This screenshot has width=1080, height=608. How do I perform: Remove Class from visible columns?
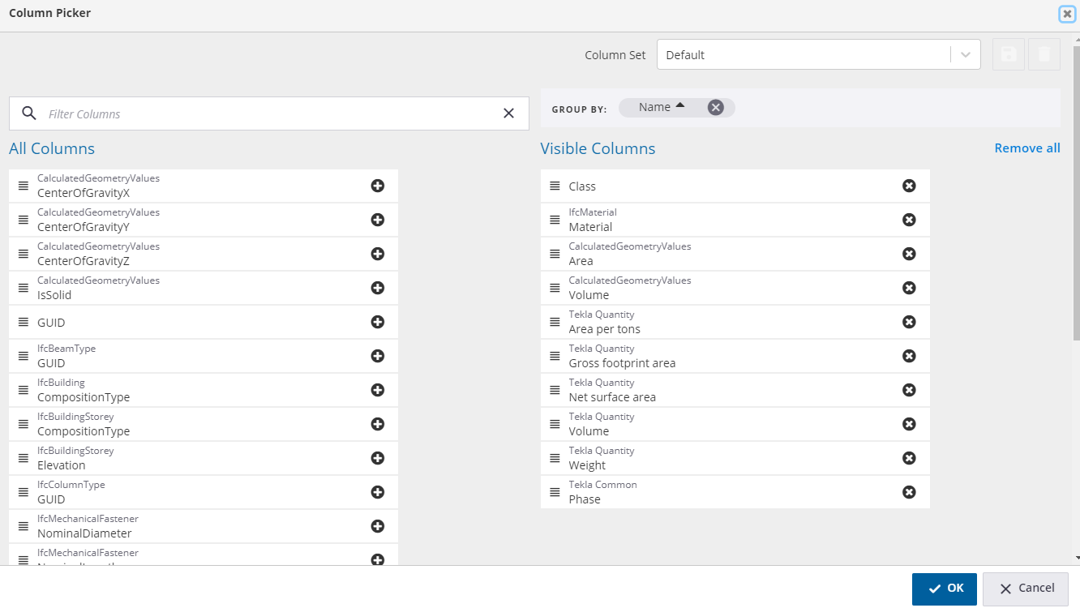[x=909, y=186]
